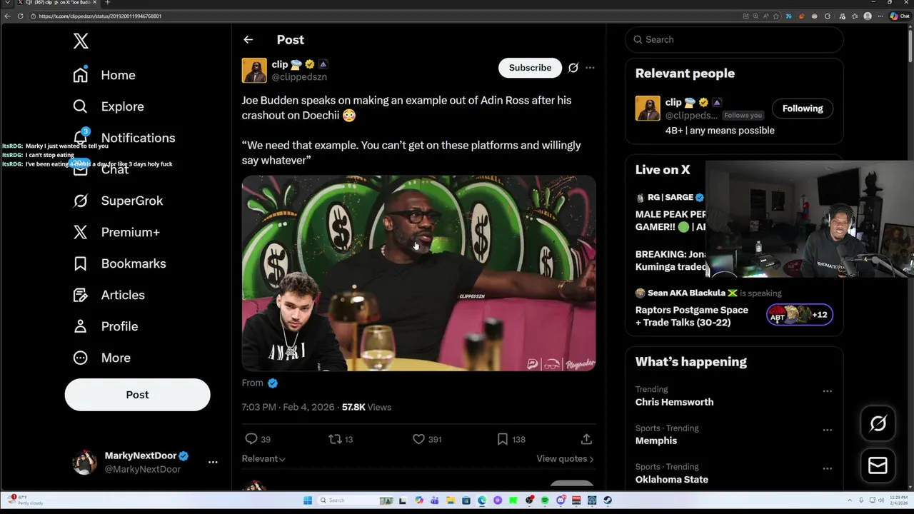Open Memphis trending topic
The image size is (914, 514).
[656, 440]
